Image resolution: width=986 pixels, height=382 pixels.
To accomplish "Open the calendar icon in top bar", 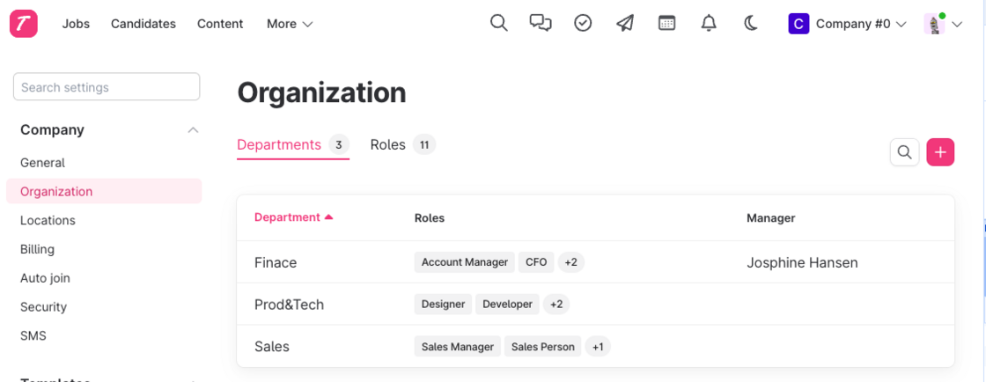I will click(x=667, y=24).
